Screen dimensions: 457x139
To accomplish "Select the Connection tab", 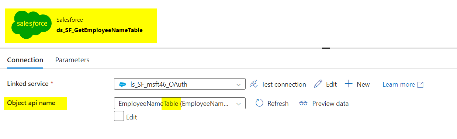I will (x=25, y=60).
